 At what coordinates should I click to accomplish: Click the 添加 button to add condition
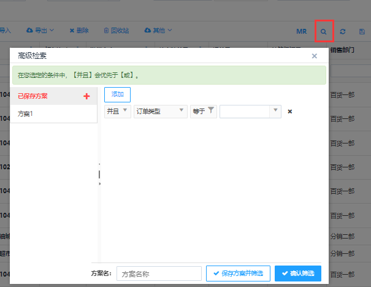click(117, 94)
